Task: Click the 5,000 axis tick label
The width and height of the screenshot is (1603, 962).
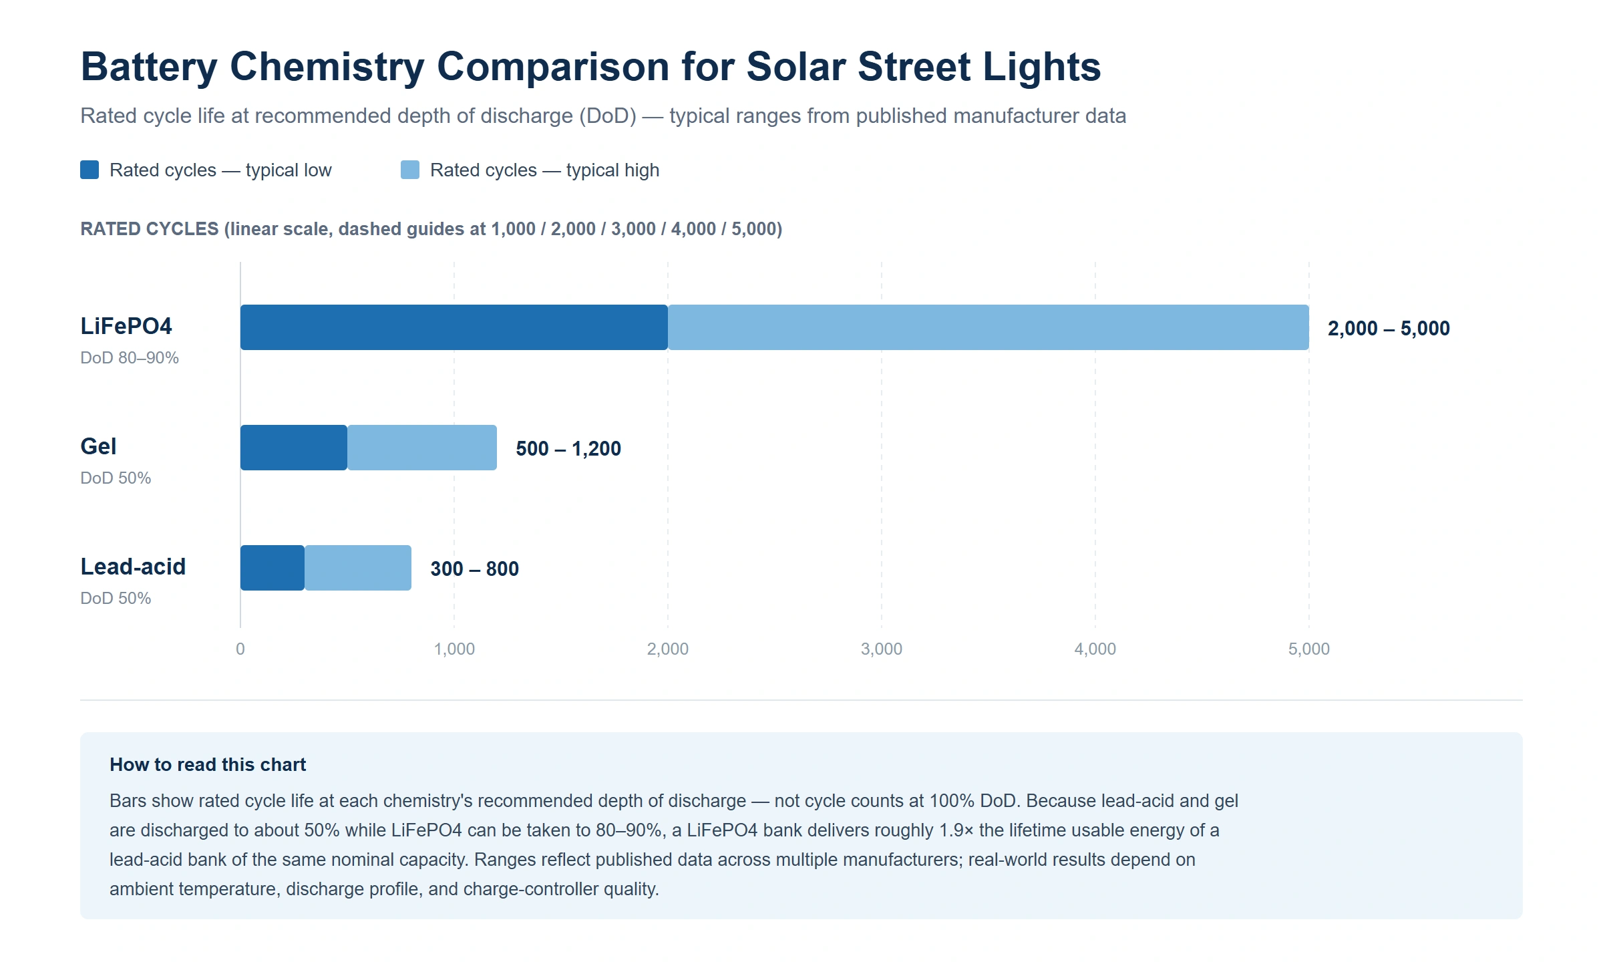Action: click(x=1309, y=649)
